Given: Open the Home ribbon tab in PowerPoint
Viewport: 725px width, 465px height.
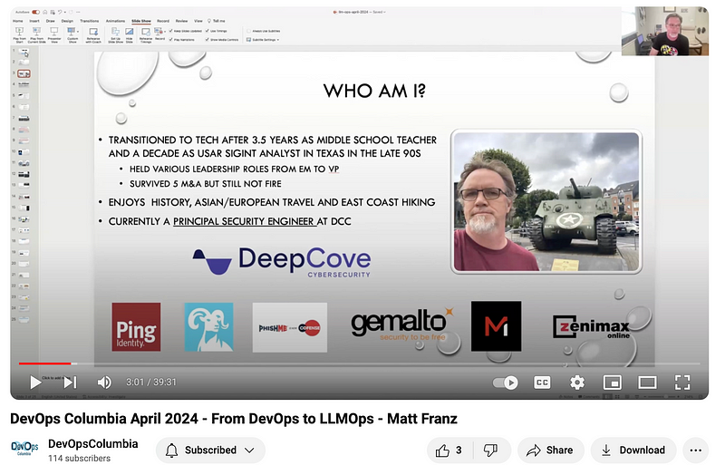Looking at the screenshot, I should [x=17, y=21].
